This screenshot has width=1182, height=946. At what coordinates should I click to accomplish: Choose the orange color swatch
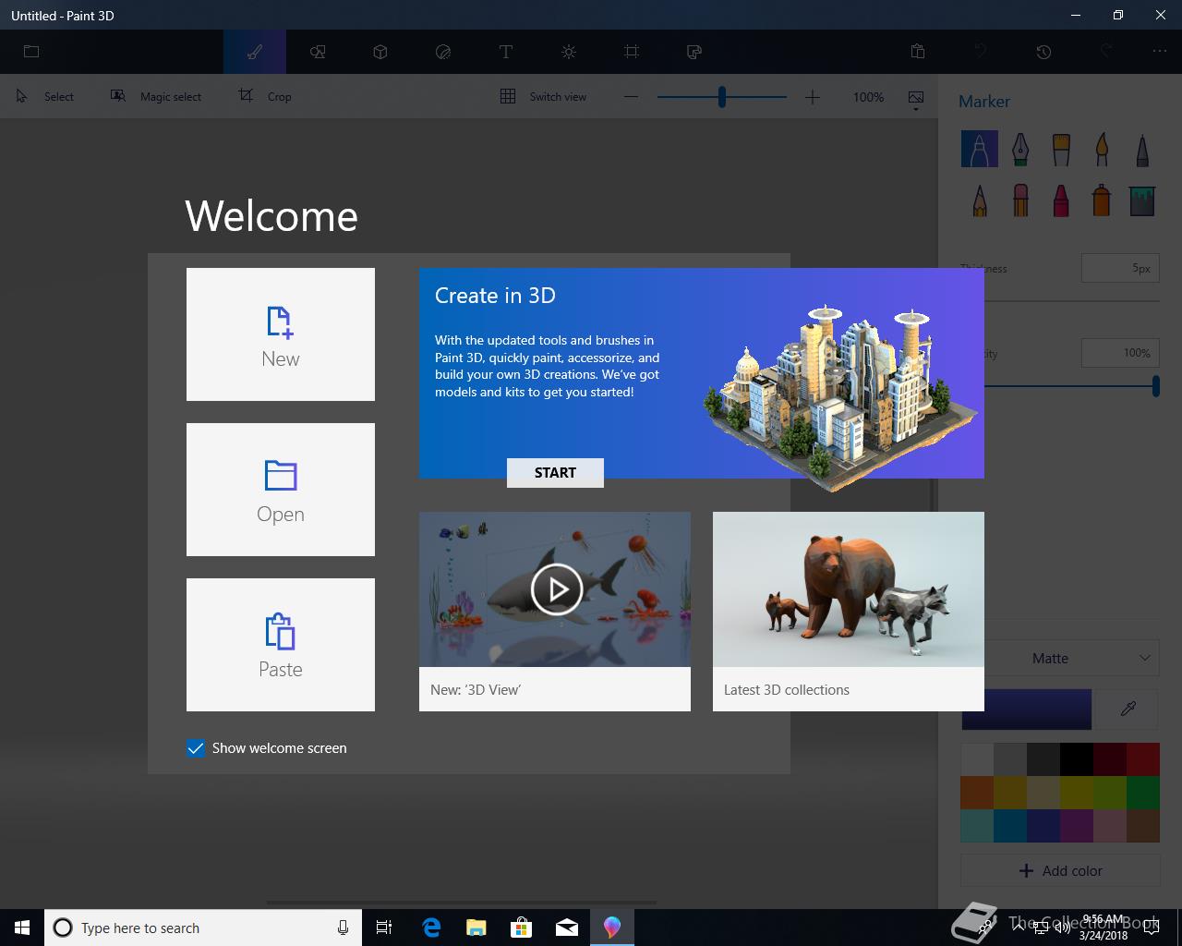click(977, 793)
